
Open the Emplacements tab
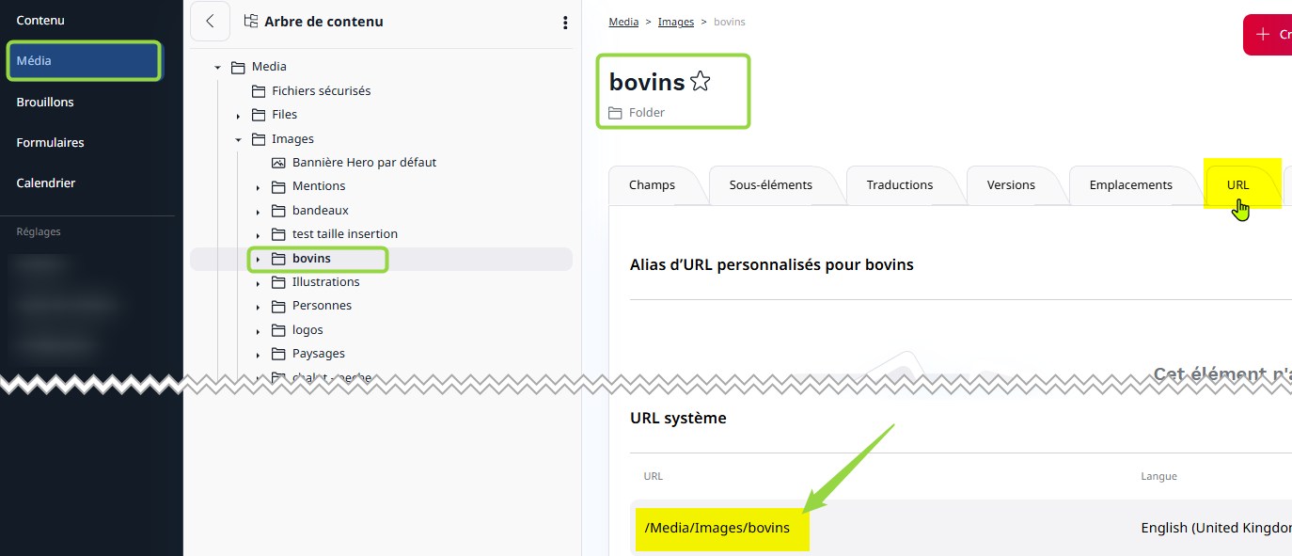[1131, 185]
